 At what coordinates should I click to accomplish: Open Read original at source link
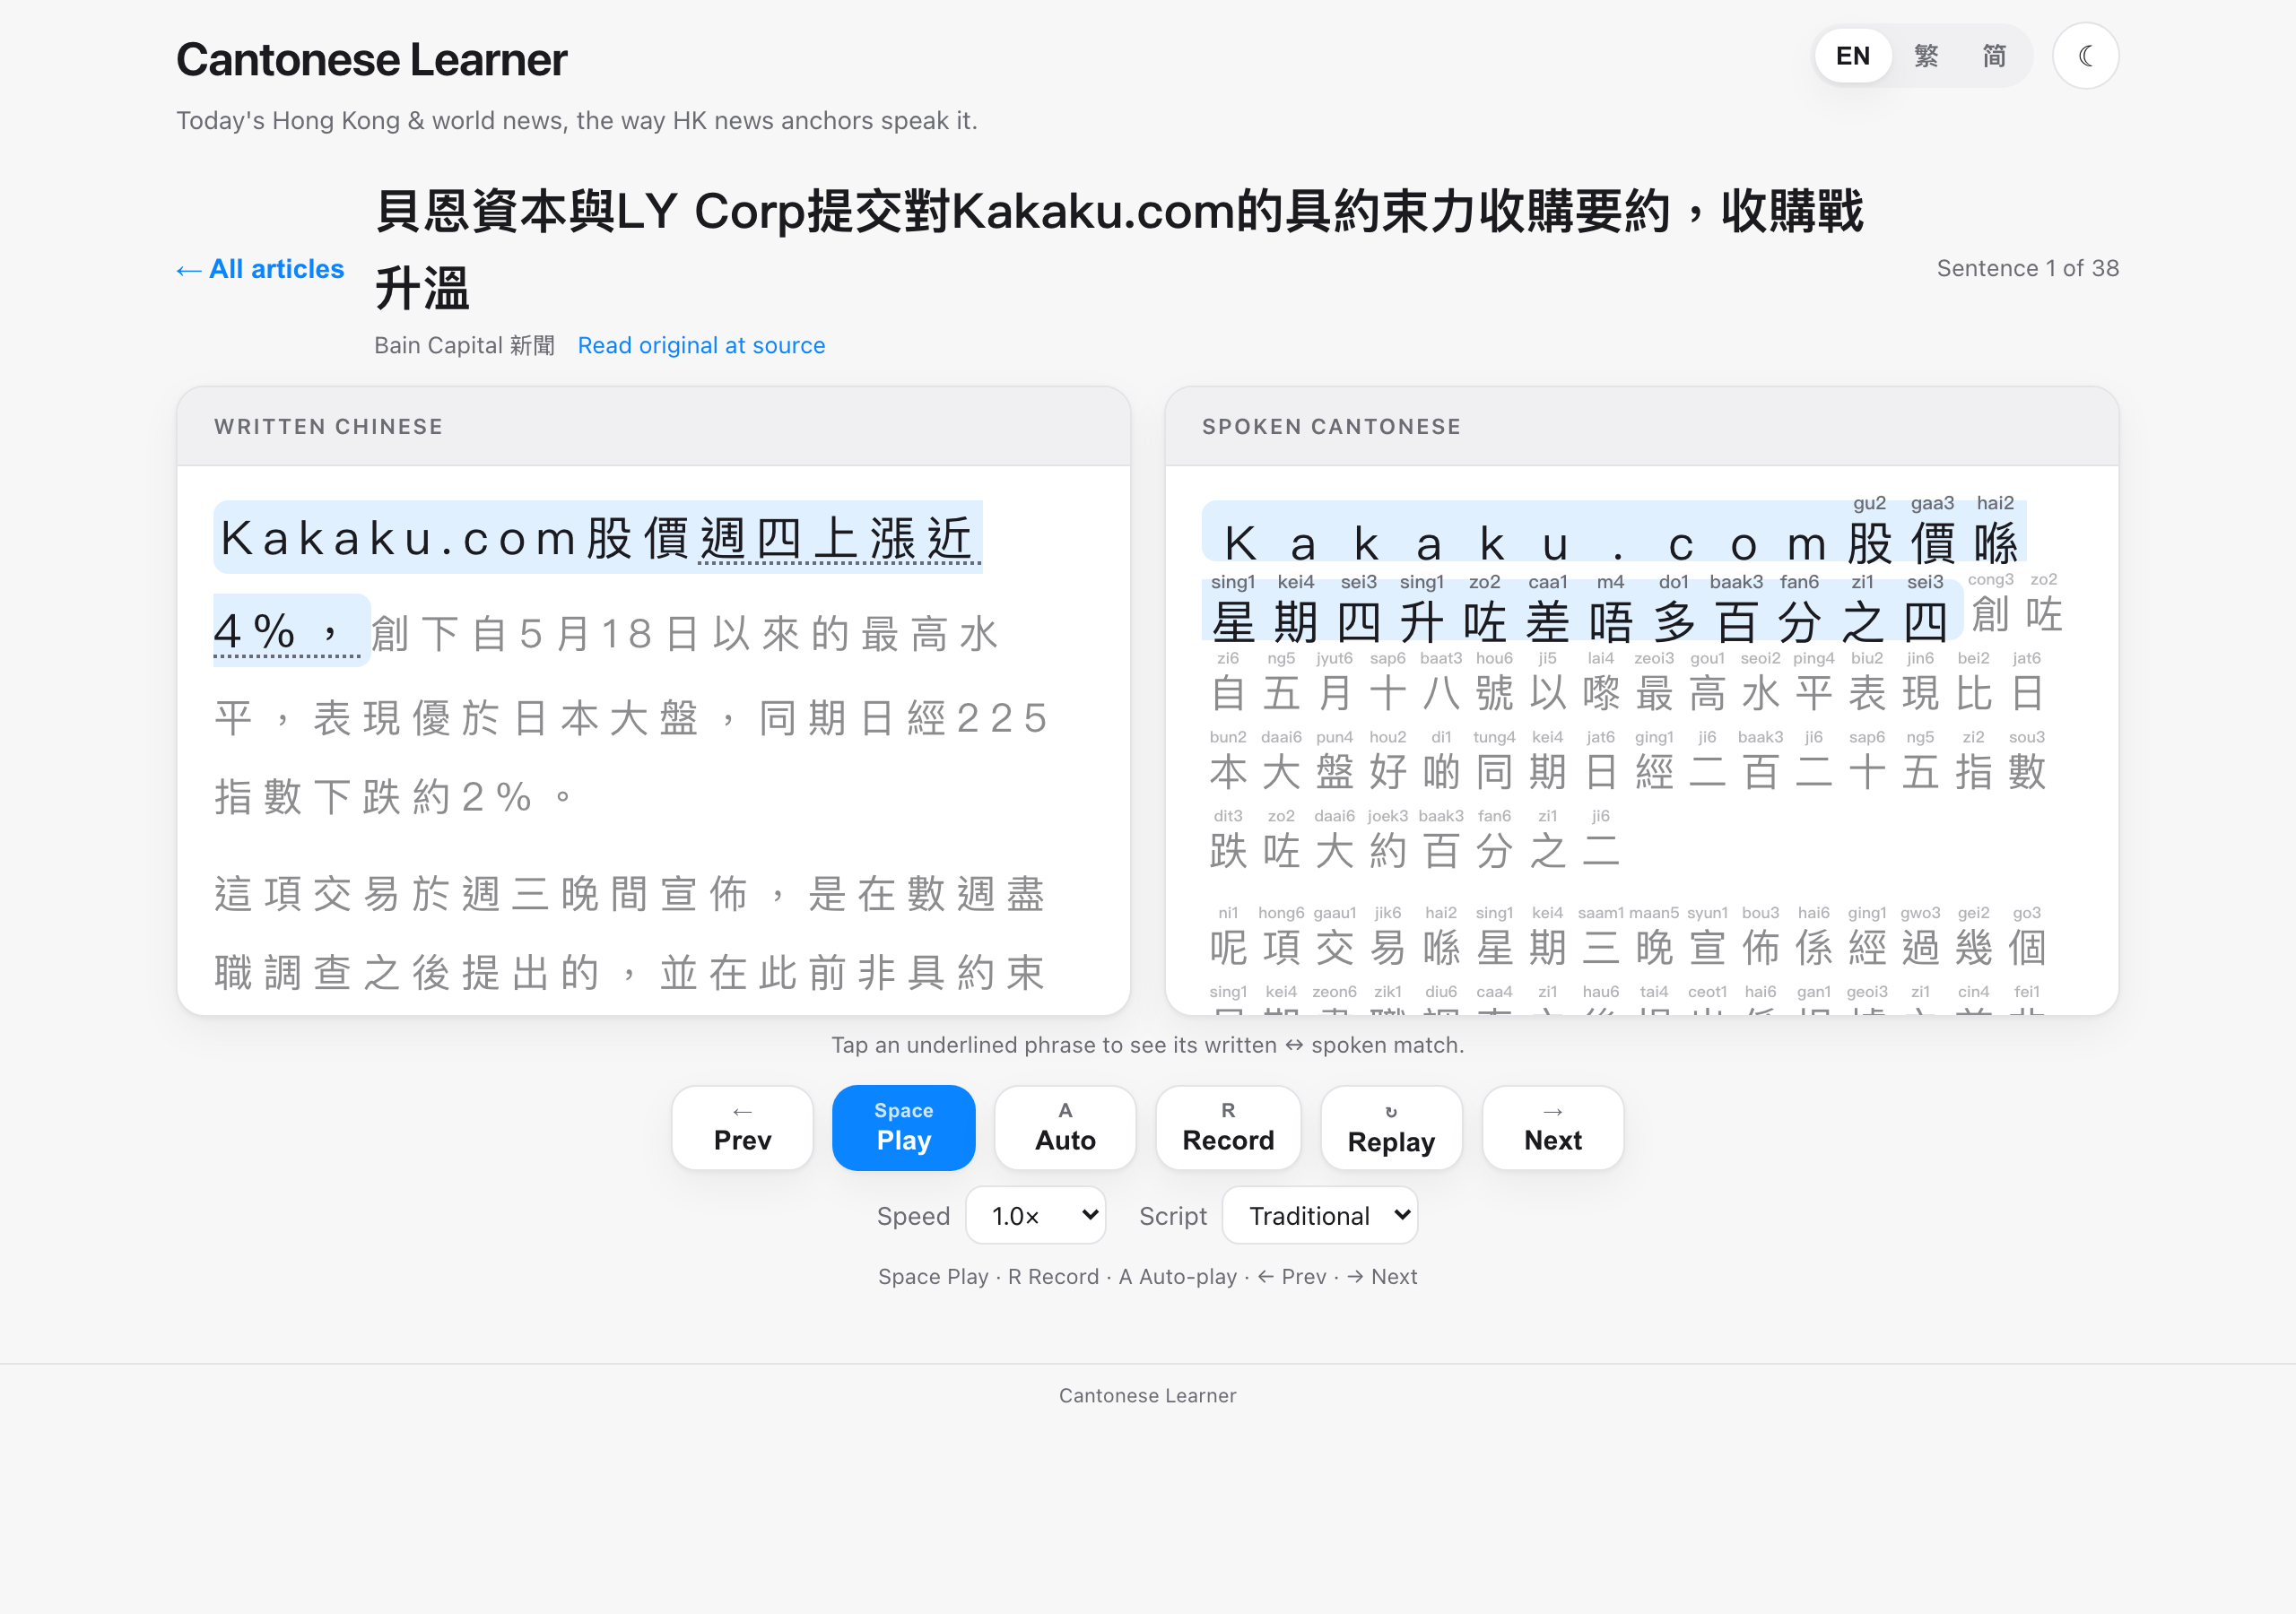click(x=701, y=346)
